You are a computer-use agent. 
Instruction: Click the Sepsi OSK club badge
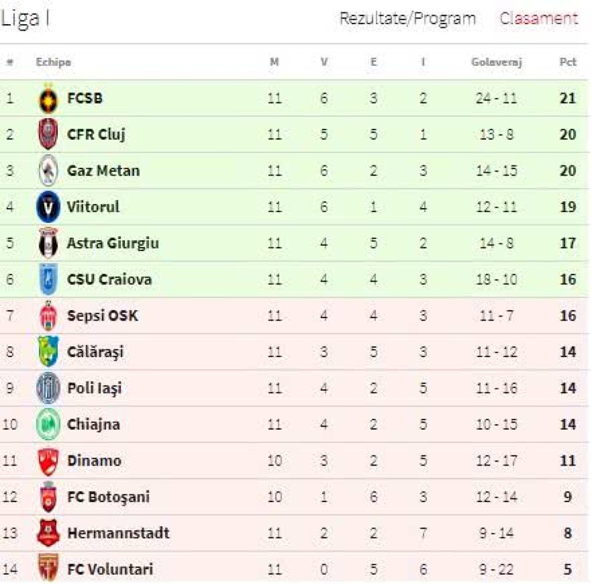pos(48,316)
